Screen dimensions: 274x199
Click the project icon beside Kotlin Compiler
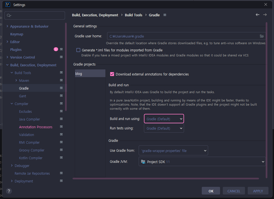[x=61, y=158]
